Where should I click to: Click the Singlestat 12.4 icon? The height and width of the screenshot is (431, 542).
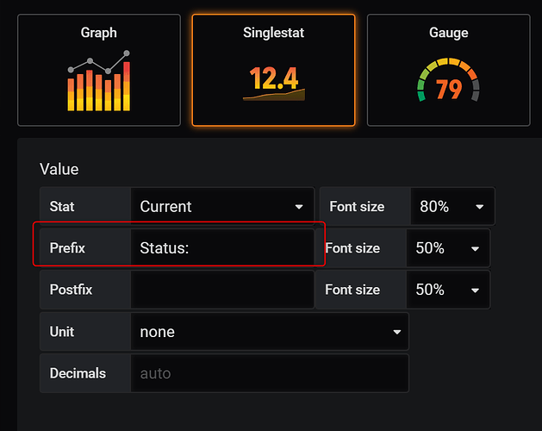(x=273, y=82)
